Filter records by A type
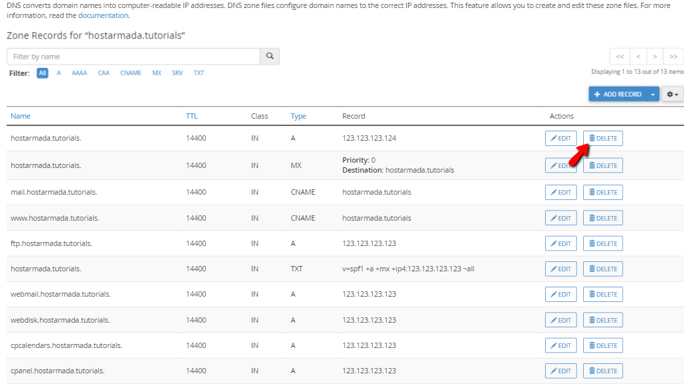This screenshot has width=684, height=384. (59, 73)
